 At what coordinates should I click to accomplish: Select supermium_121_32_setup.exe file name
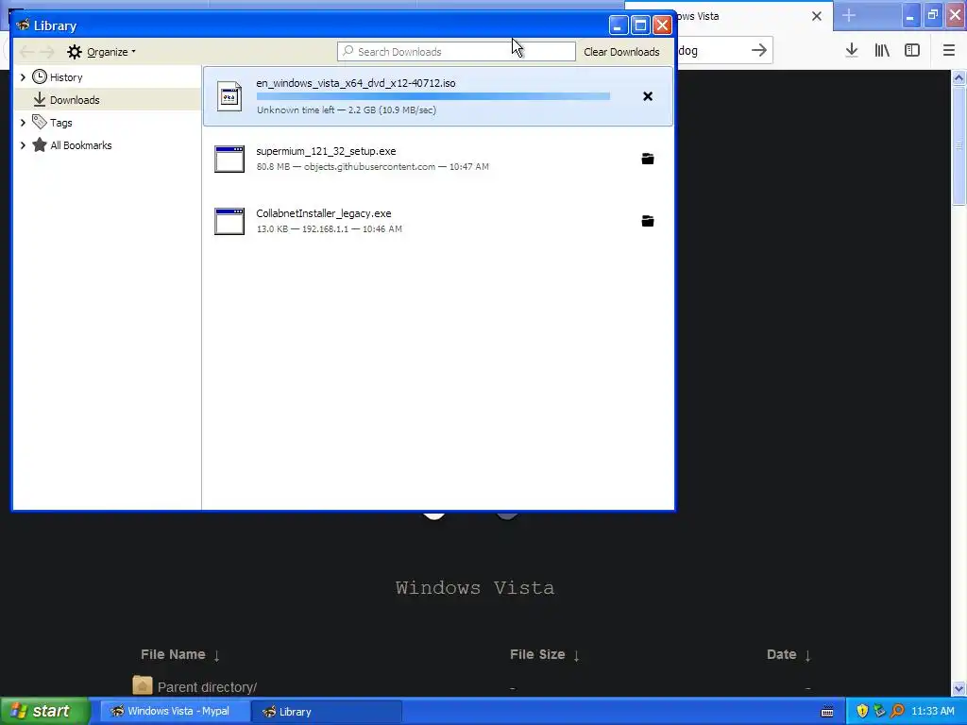(x=326, y=151)
